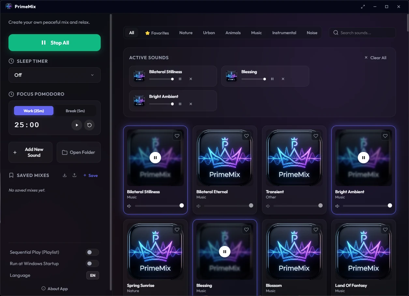This screenshot has height=296, width=409.
Task: Click the main sound list scrollbar
Action: (407, 23)
